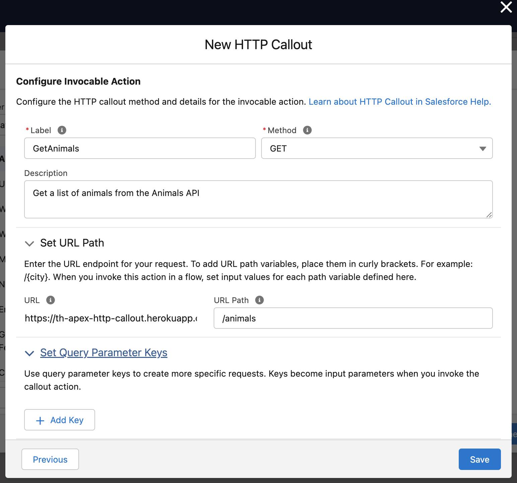Image resolution: width=517 pixels, height=483 pixels.
Task: Select GET in the Method combo box
Action: (377, 149)
